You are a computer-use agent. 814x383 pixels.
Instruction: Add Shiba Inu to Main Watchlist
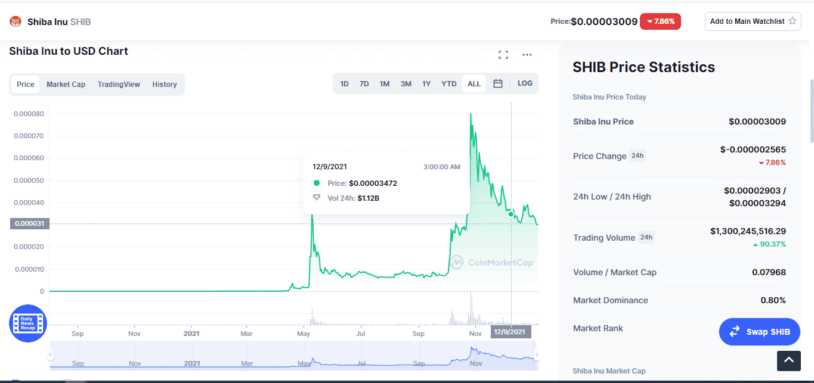753,21
